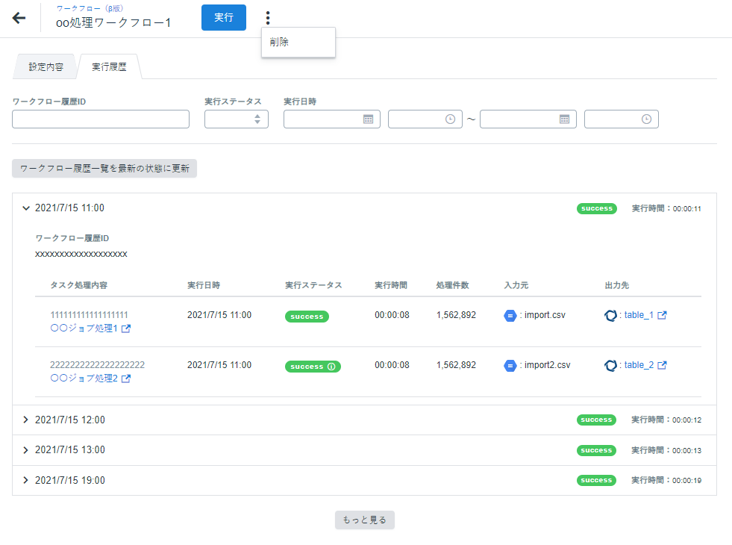This screenshot has height=545, width=732.
Task: Switch to the 実行履歴 tab
Action: tap(109, 66)
